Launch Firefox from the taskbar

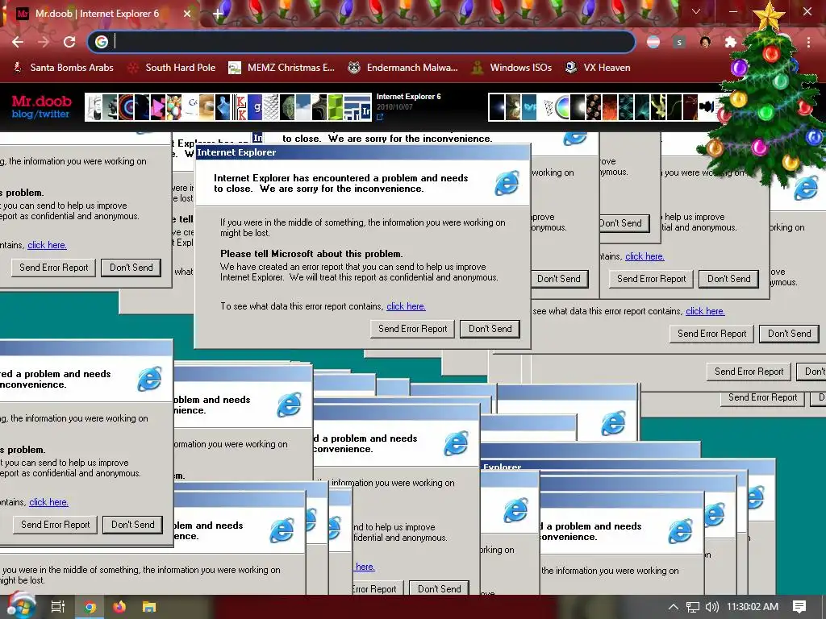click(x=119, y=607)
